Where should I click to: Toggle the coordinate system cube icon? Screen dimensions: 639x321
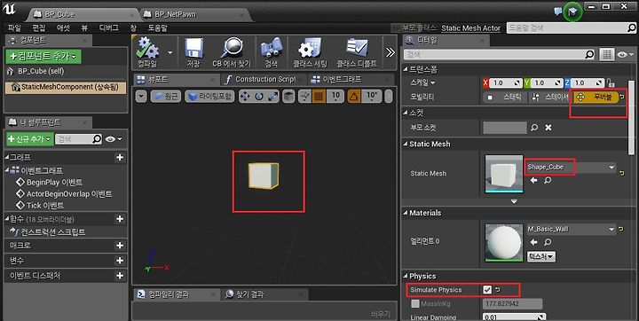(x=288, y=97)
